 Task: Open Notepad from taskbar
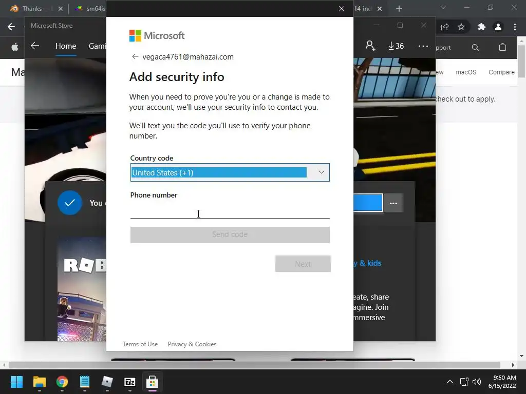click(x=85, y=382)
